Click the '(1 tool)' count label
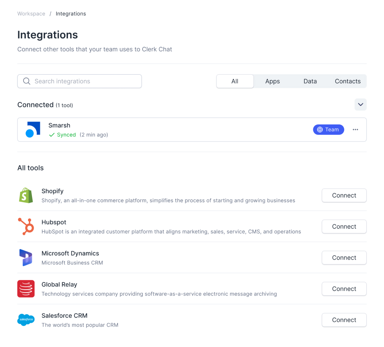The image size is (384, 347). [x=64, y=105]
